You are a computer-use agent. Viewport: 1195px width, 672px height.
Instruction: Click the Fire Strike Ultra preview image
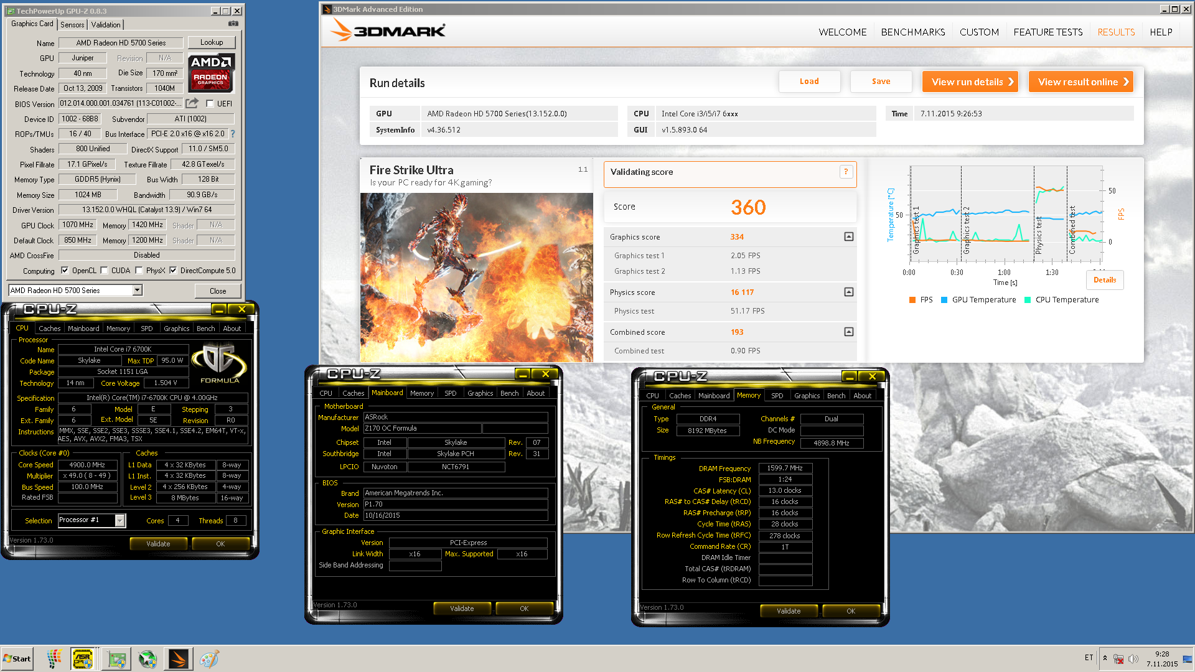pyautogui.click(x=476, y=278)
